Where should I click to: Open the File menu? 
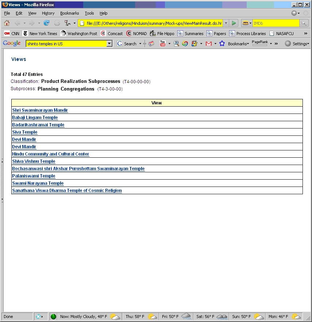tap(7, 13)
